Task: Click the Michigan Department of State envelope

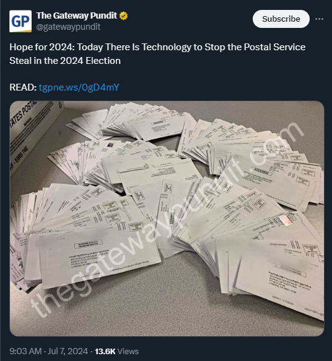Action: point(99,256)
